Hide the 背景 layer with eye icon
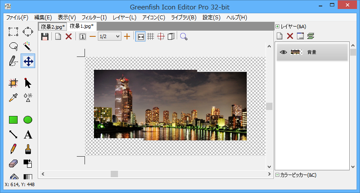The height and width of the screenshot is (193, 360). coord(283,52)
